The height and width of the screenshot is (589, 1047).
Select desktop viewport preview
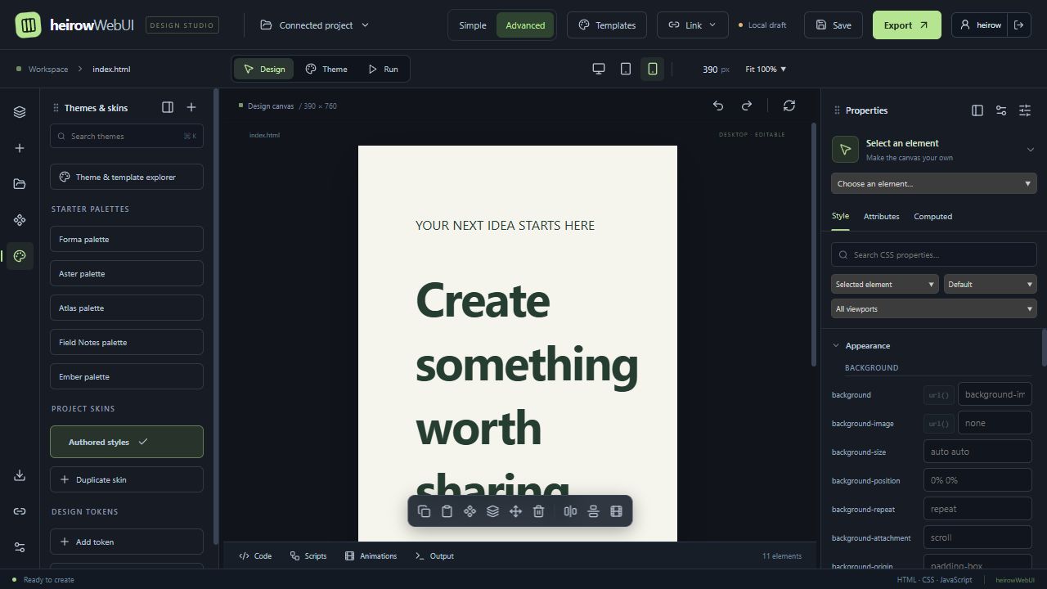[x=599, y=69]
